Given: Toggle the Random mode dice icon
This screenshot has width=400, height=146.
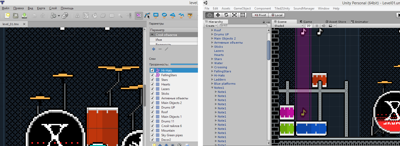Looking at the screenshot, I should click(x=65, y=16).
